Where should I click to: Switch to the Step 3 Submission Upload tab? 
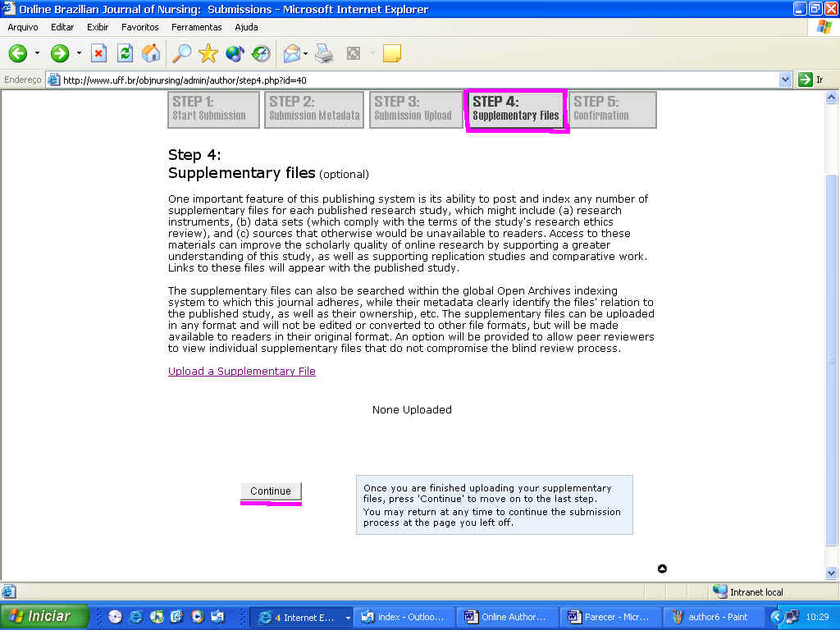[x=413, y=109]
